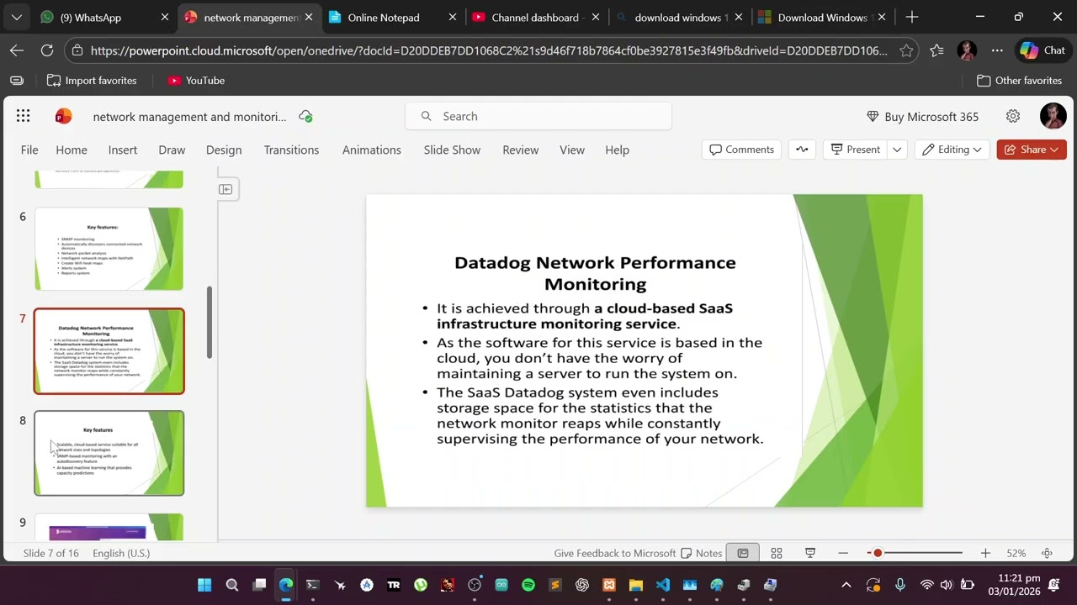Open the Animations tab
This screenshot has height=605, width=1077.
point(372,150)
